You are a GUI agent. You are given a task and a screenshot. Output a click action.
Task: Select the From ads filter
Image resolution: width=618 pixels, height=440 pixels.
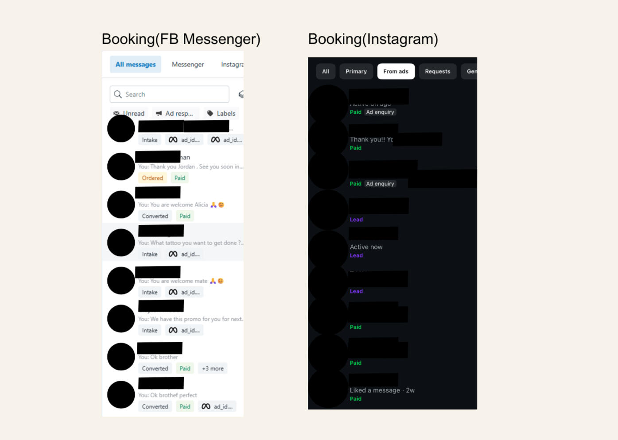[396, 71]
